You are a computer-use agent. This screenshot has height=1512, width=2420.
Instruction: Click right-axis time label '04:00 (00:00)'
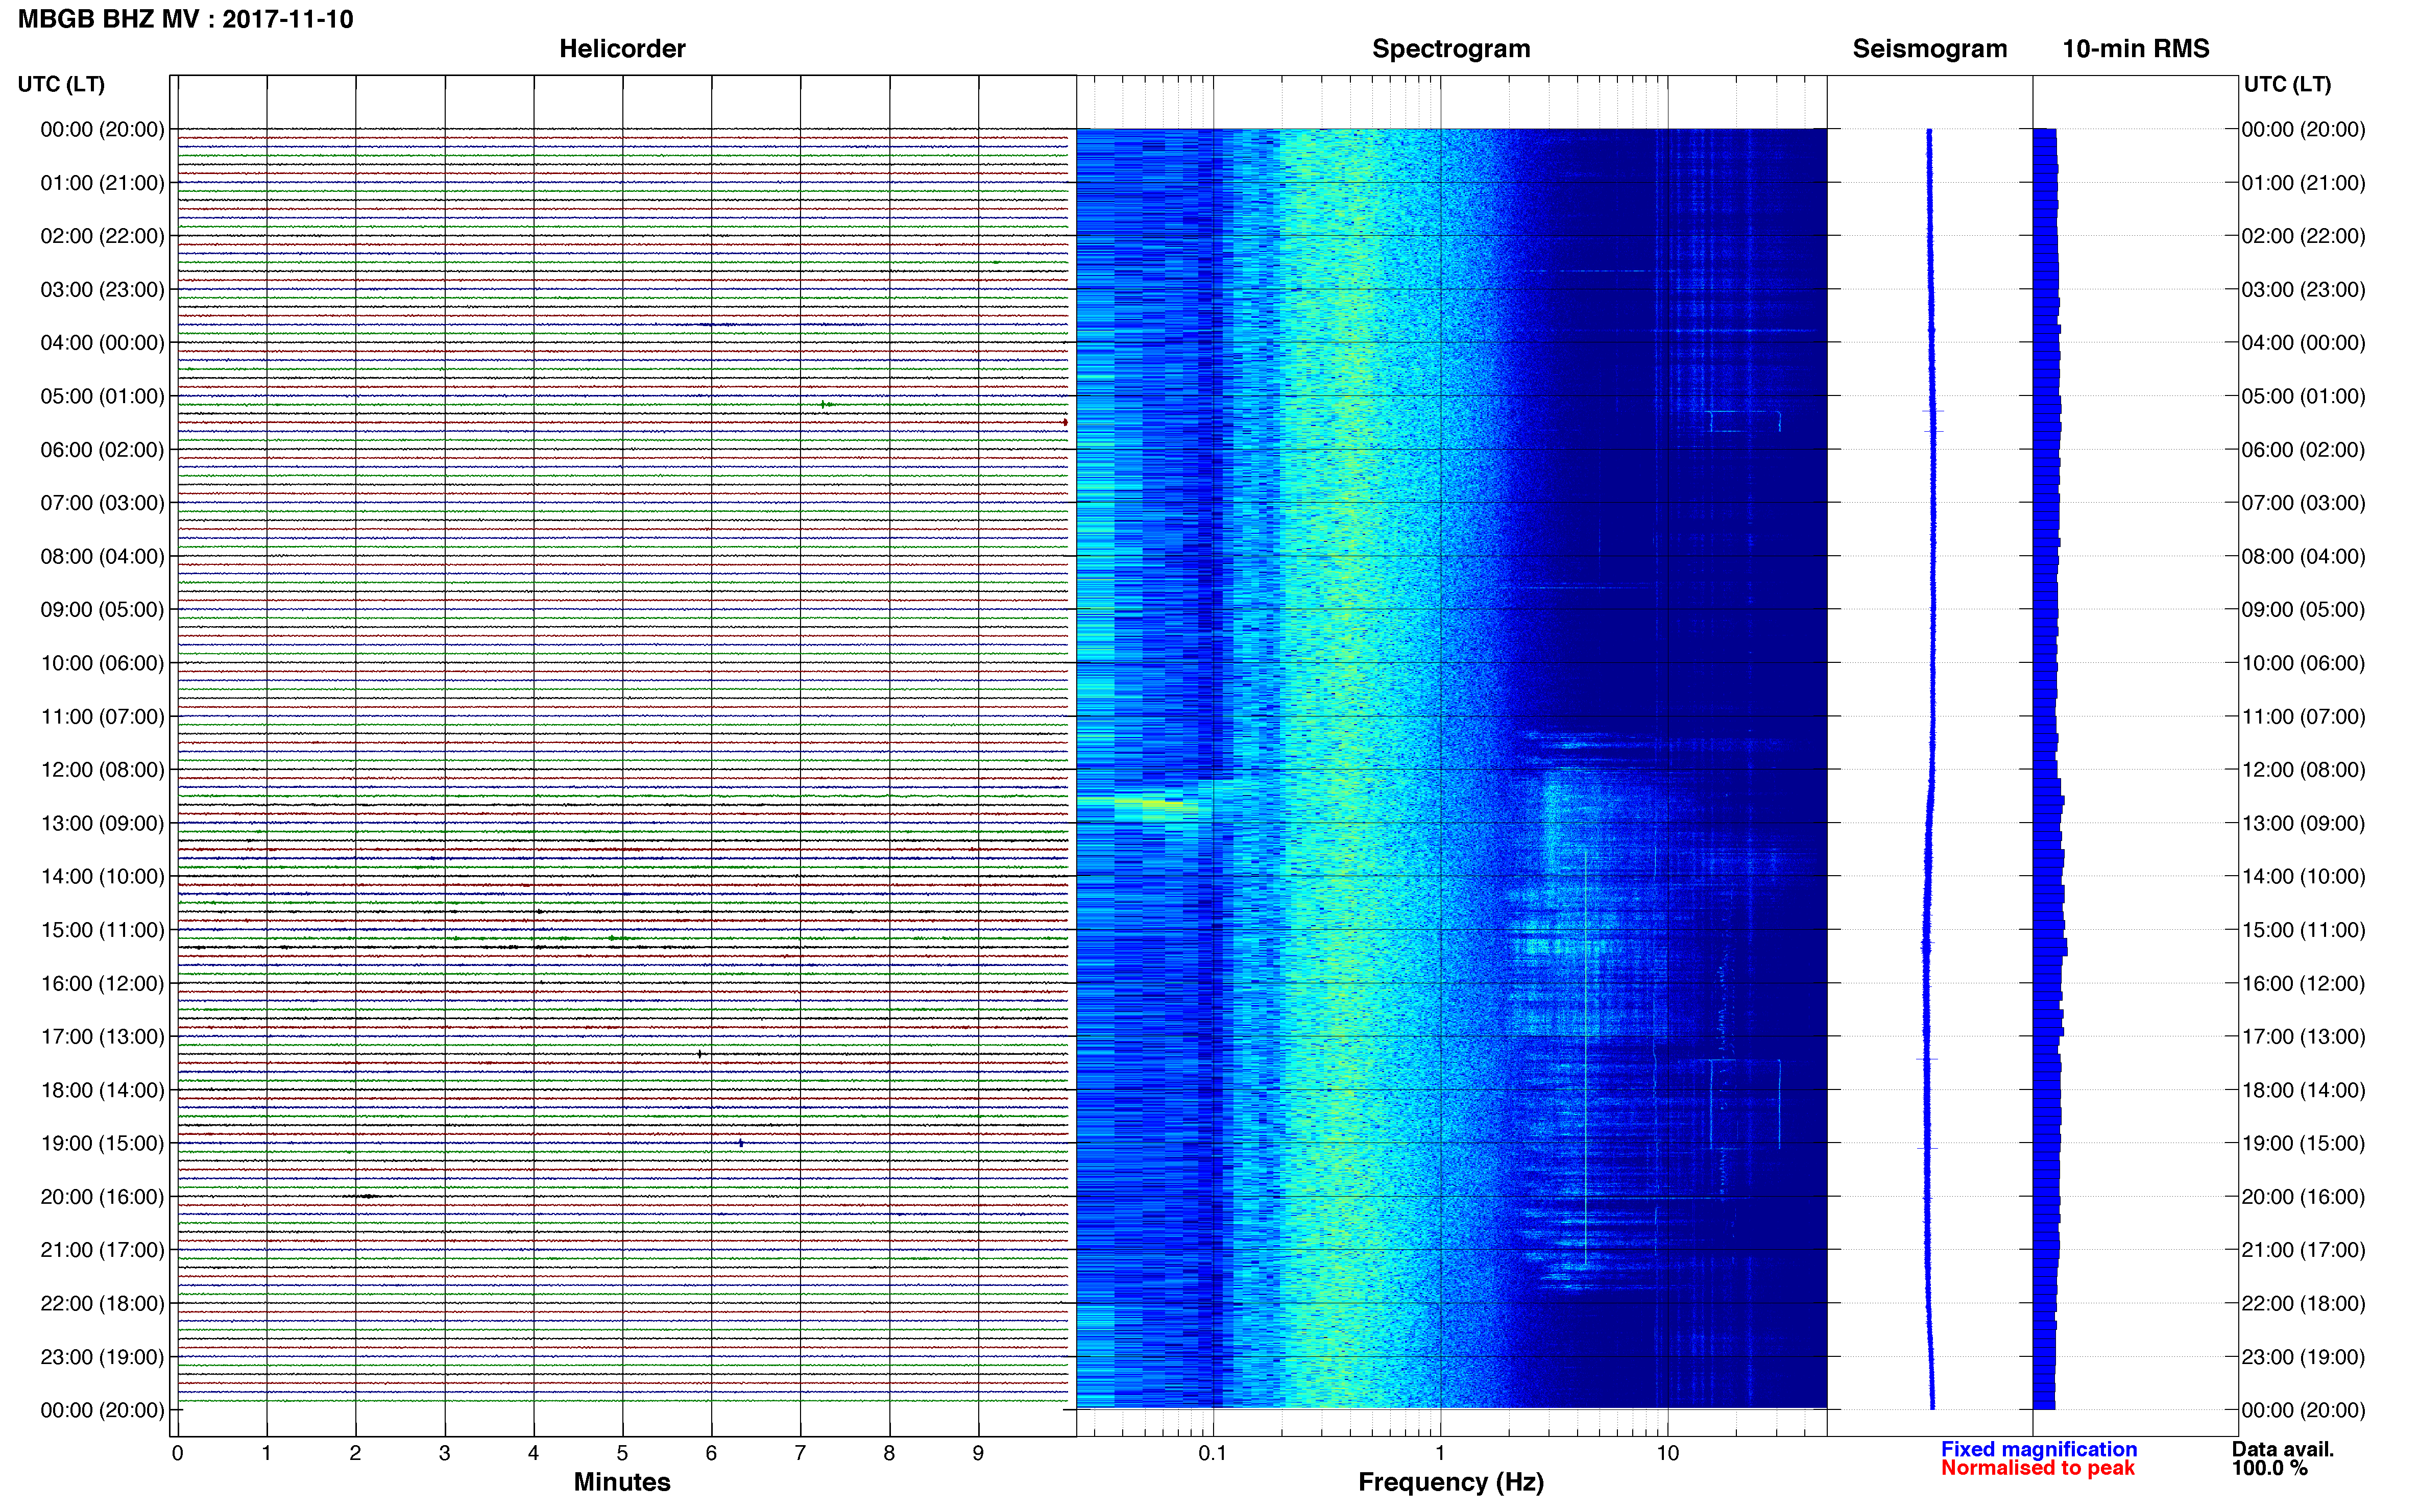click(x=2303, y=343)
